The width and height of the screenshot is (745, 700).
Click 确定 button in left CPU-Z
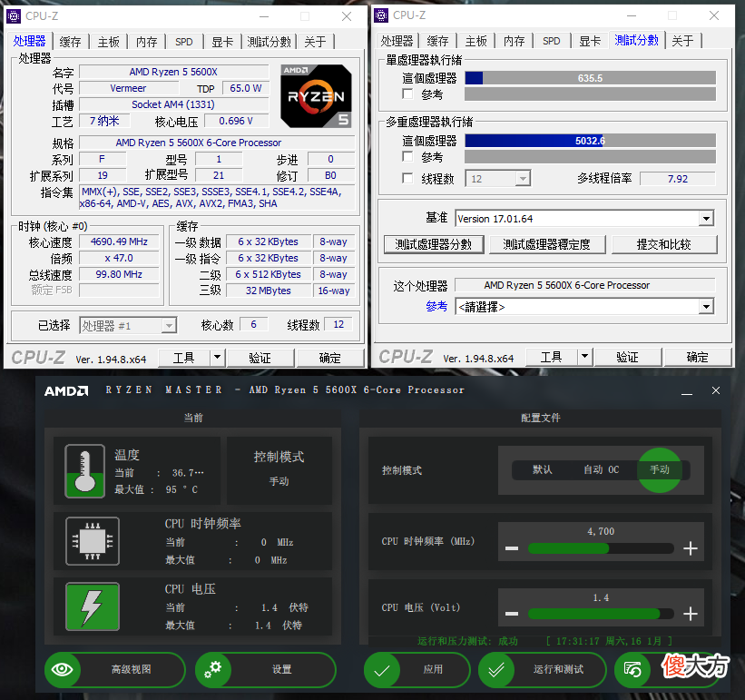tap(329, 358)
